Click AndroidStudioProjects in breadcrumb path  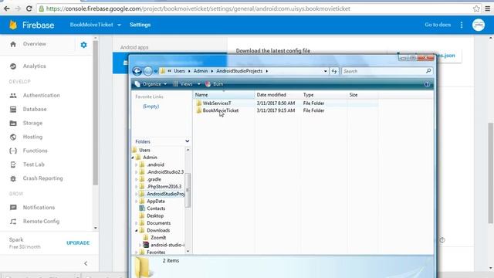tap(239, 71)
